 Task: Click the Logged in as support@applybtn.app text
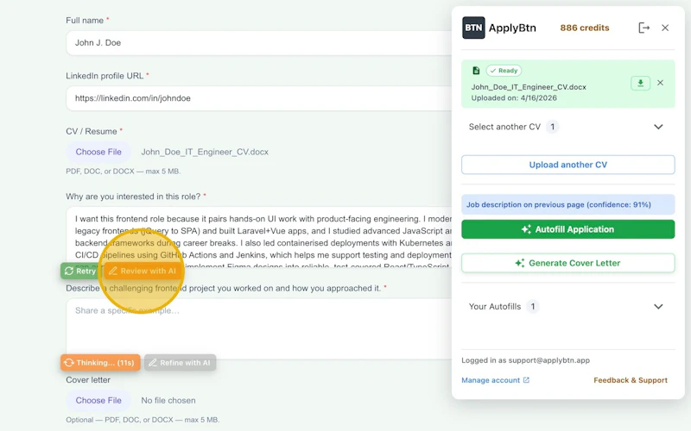point(525,360)
